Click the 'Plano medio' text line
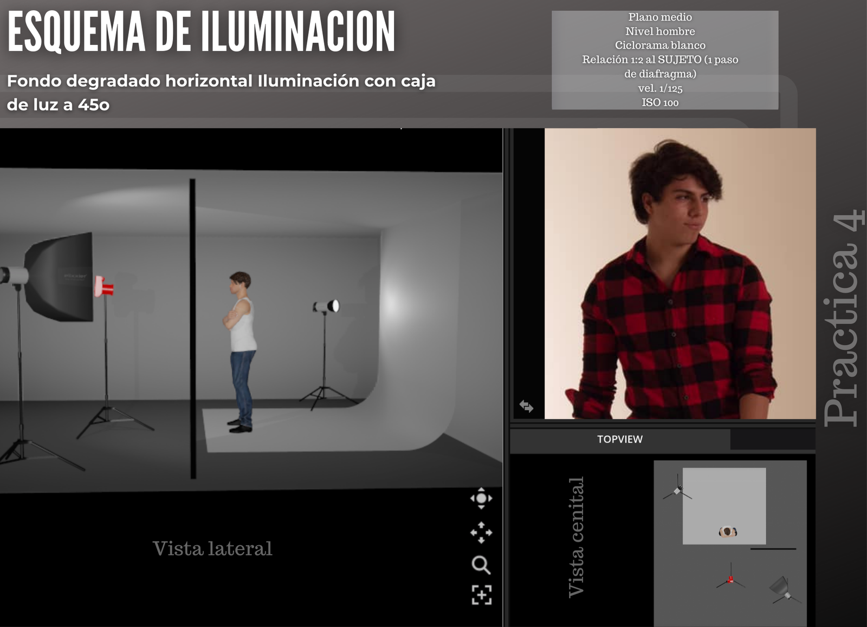Screen dimensions: 867x627 [x=660, y=17]
